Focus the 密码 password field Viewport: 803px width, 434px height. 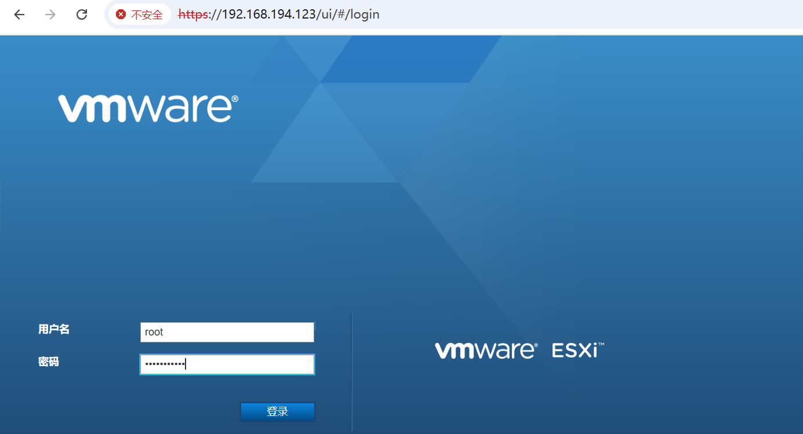[227, 364]
